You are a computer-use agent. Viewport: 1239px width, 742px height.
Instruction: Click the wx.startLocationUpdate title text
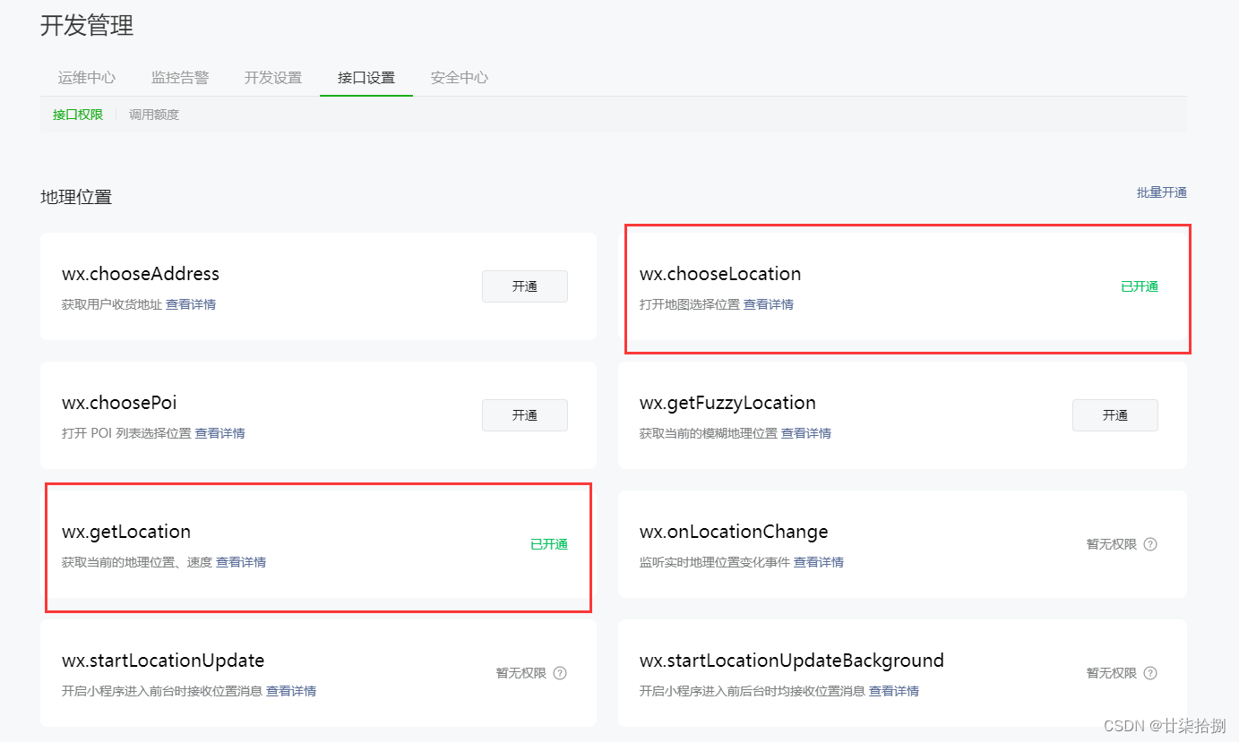163,661
